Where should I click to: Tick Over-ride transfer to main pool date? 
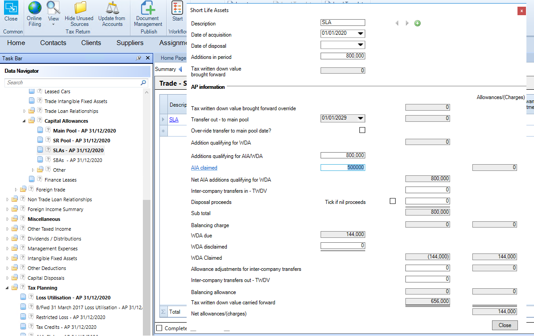click(x=363, y=130)
